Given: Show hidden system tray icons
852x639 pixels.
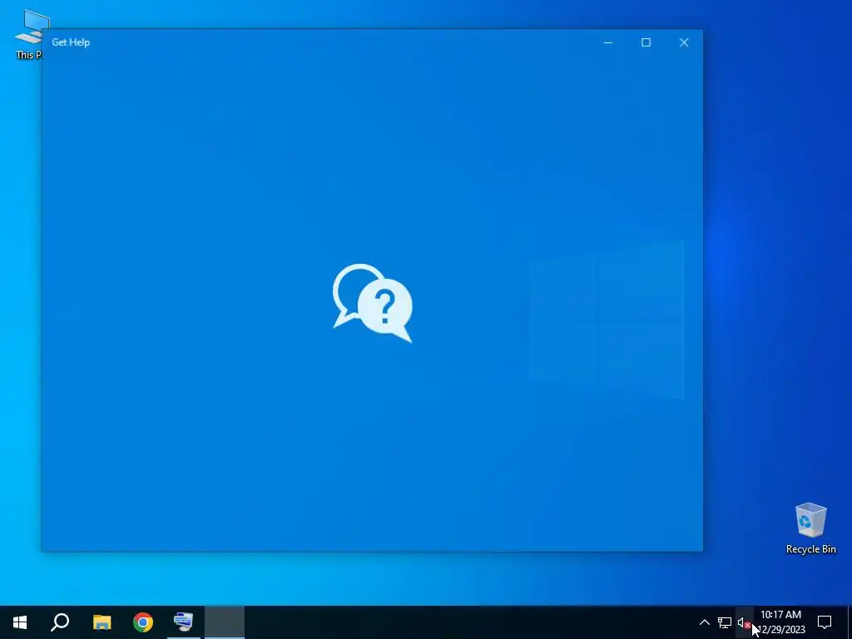Looking at the screenshot, I should [704, 622].
